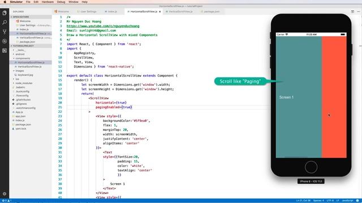This screenshot has width=362, height=203.
Task: Close the HorizontalScrollView.js tab
Action: 160,11
